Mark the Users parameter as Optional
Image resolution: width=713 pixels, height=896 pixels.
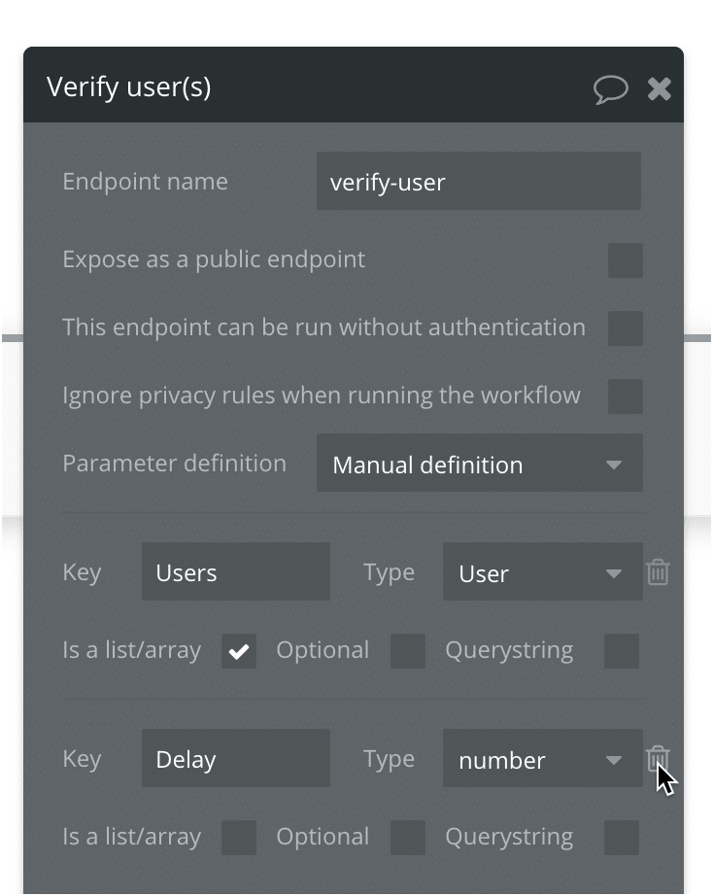pos(407,650)
